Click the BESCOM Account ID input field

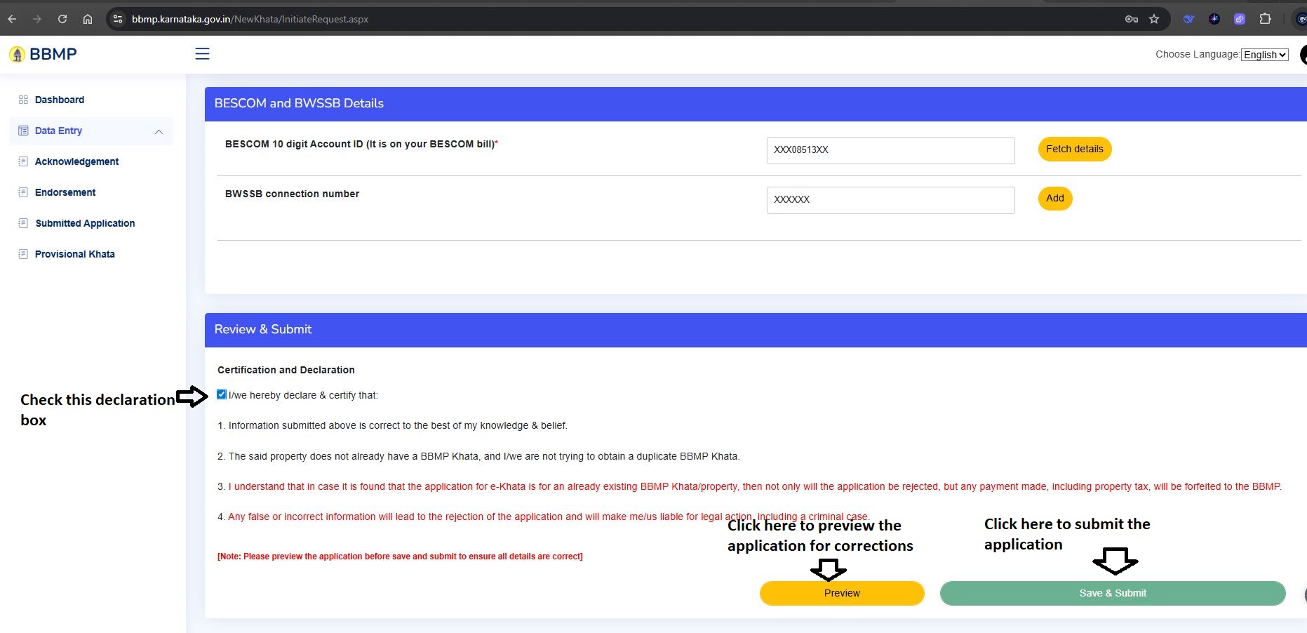(x=890, y=150)
